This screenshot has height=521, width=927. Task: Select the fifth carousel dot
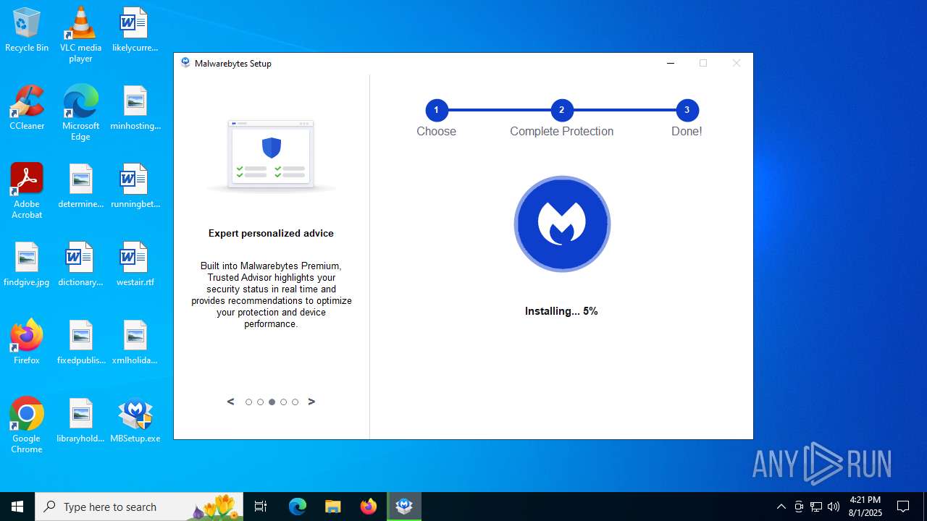295,402
